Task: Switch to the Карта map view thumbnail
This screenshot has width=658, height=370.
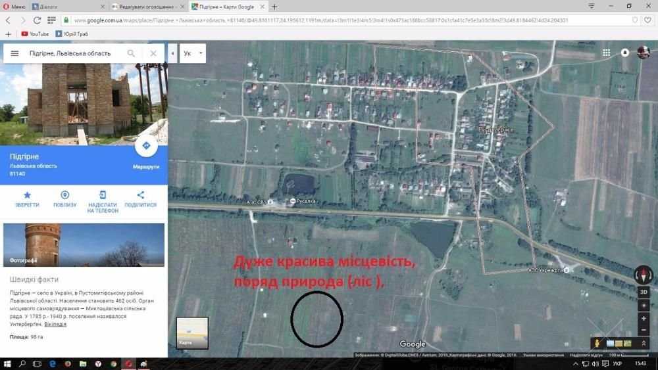Action: [192, 333]
